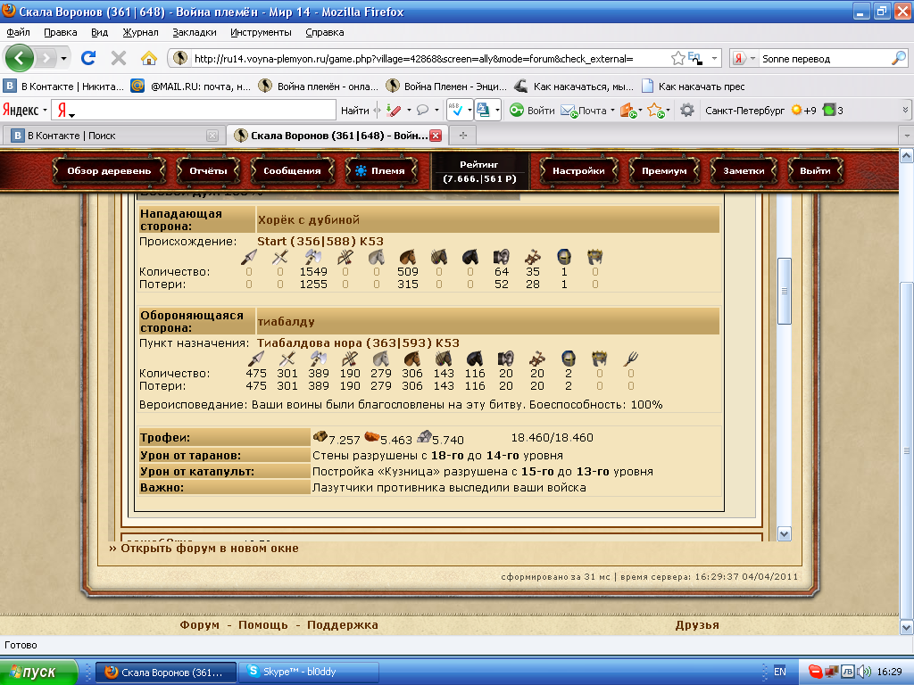The image size is (914, 685).
Task: Open the Обзор деревень page
Action: pyautogui.click(x=109, y=170)
